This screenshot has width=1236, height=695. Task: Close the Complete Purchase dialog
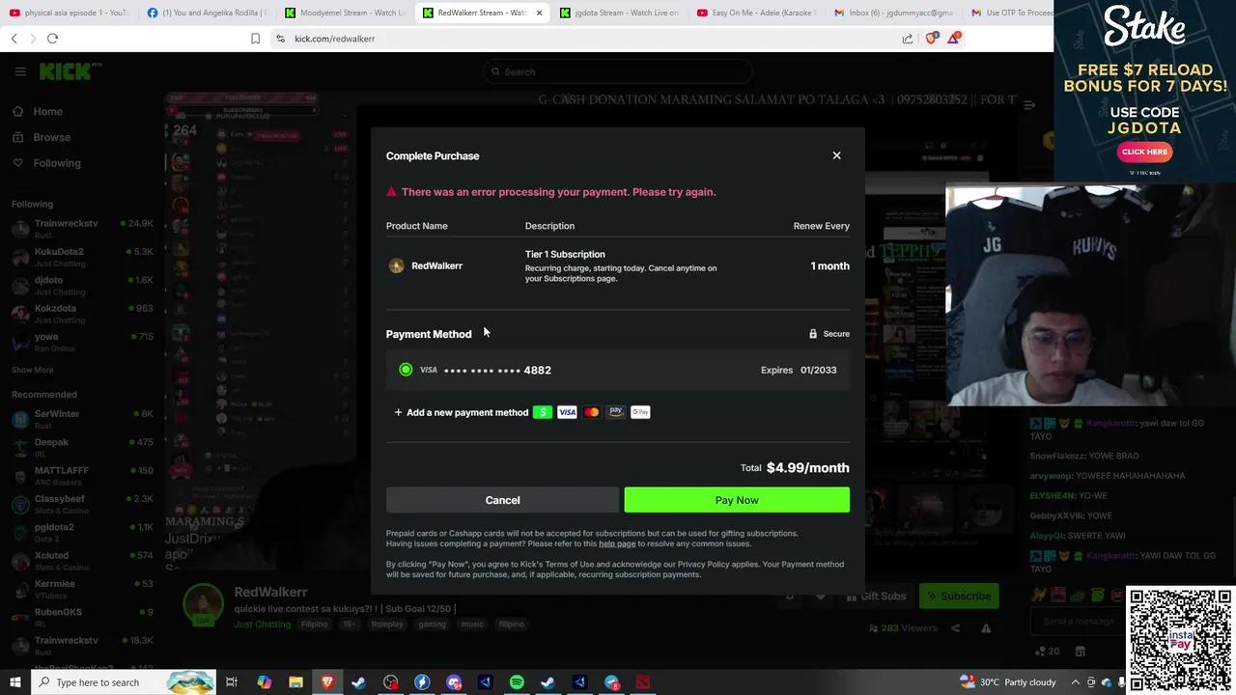click(x=836, y=155)
